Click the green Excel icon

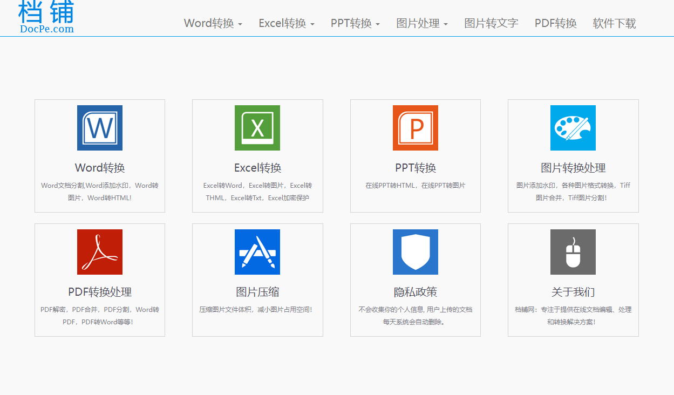click(x=257, y=128)
